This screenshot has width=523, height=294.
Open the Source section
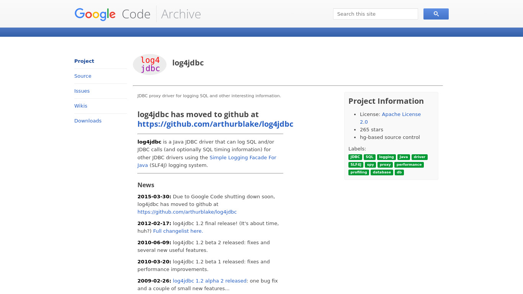tap(83, 76)
